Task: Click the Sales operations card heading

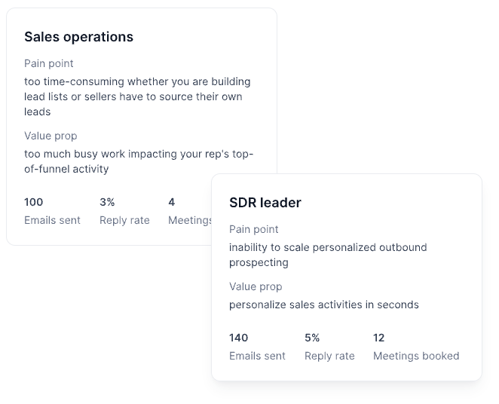Action: (78, 37)
